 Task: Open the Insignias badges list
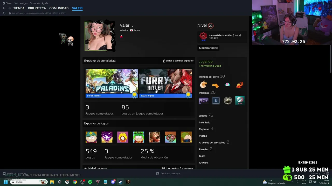(207, 92)
